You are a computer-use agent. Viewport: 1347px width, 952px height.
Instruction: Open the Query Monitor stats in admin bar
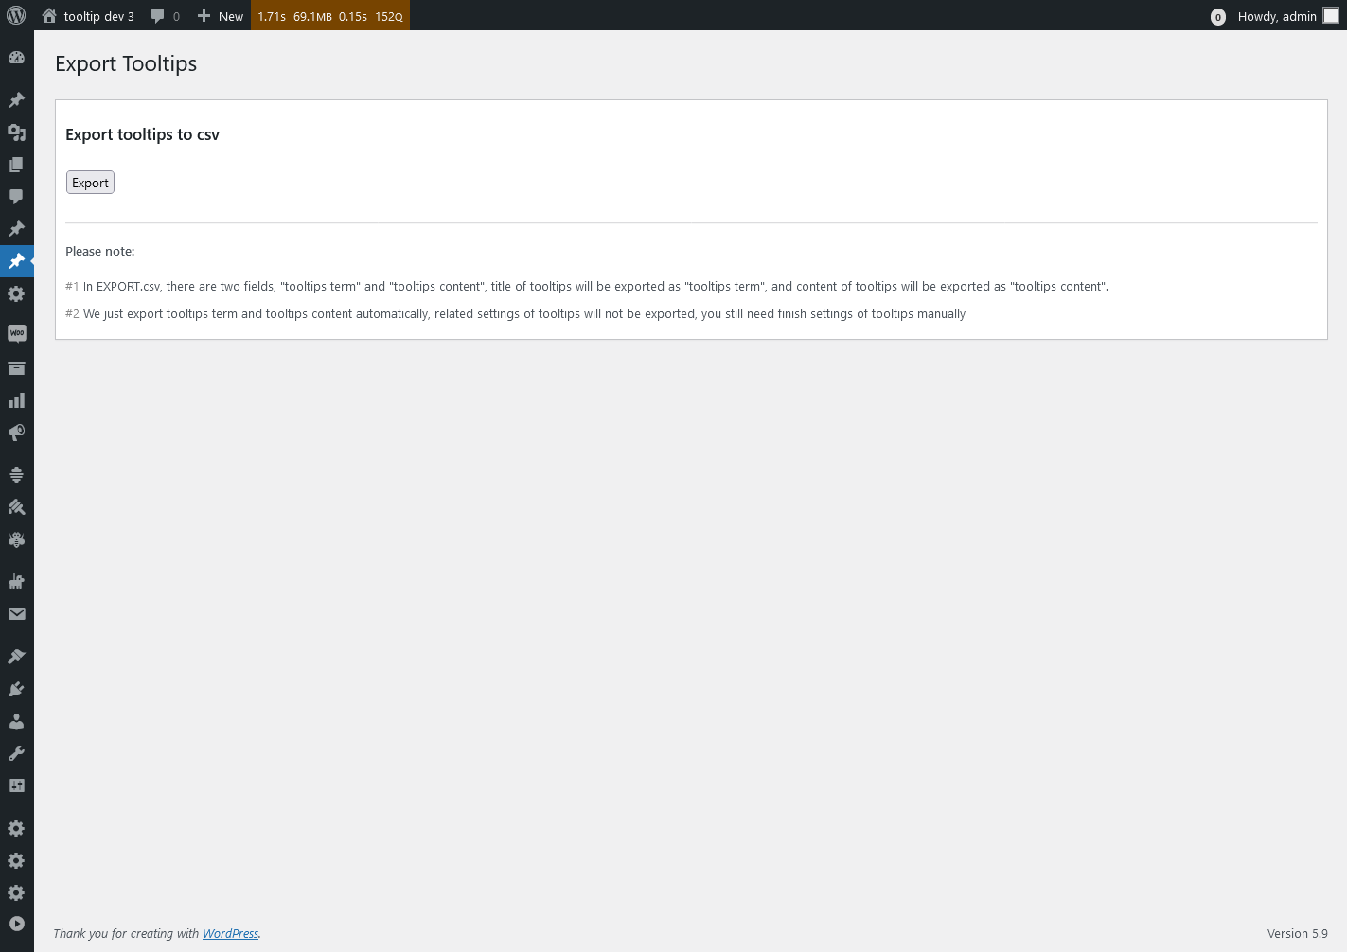[x=329, y=15]
